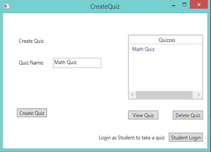Click the Quizzes column header
211x152 pixels.
tap(166, 40)
